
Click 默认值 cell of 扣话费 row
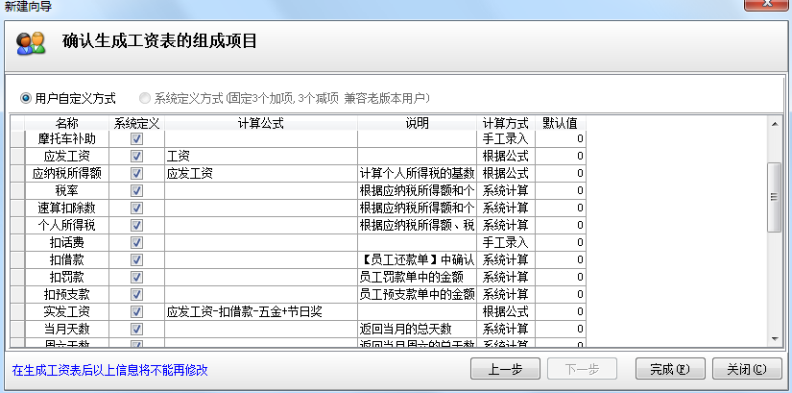[x=560, y=243]
